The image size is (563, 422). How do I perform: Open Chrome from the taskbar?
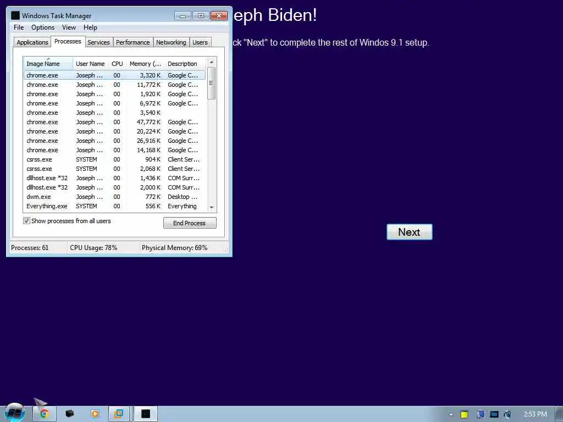point(45,414)
